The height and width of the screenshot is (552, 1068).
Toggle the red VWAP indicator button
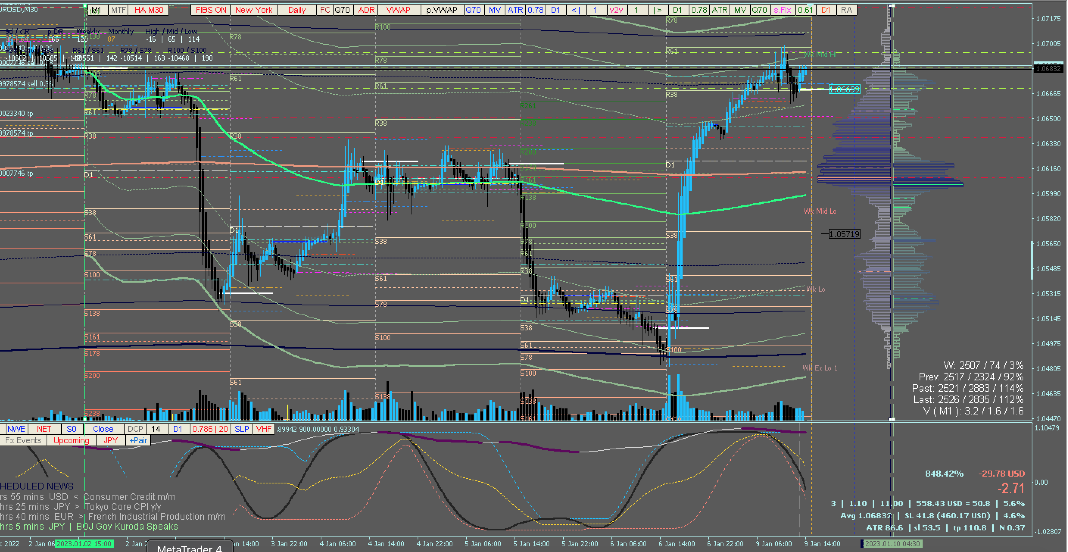pos(398,10)
